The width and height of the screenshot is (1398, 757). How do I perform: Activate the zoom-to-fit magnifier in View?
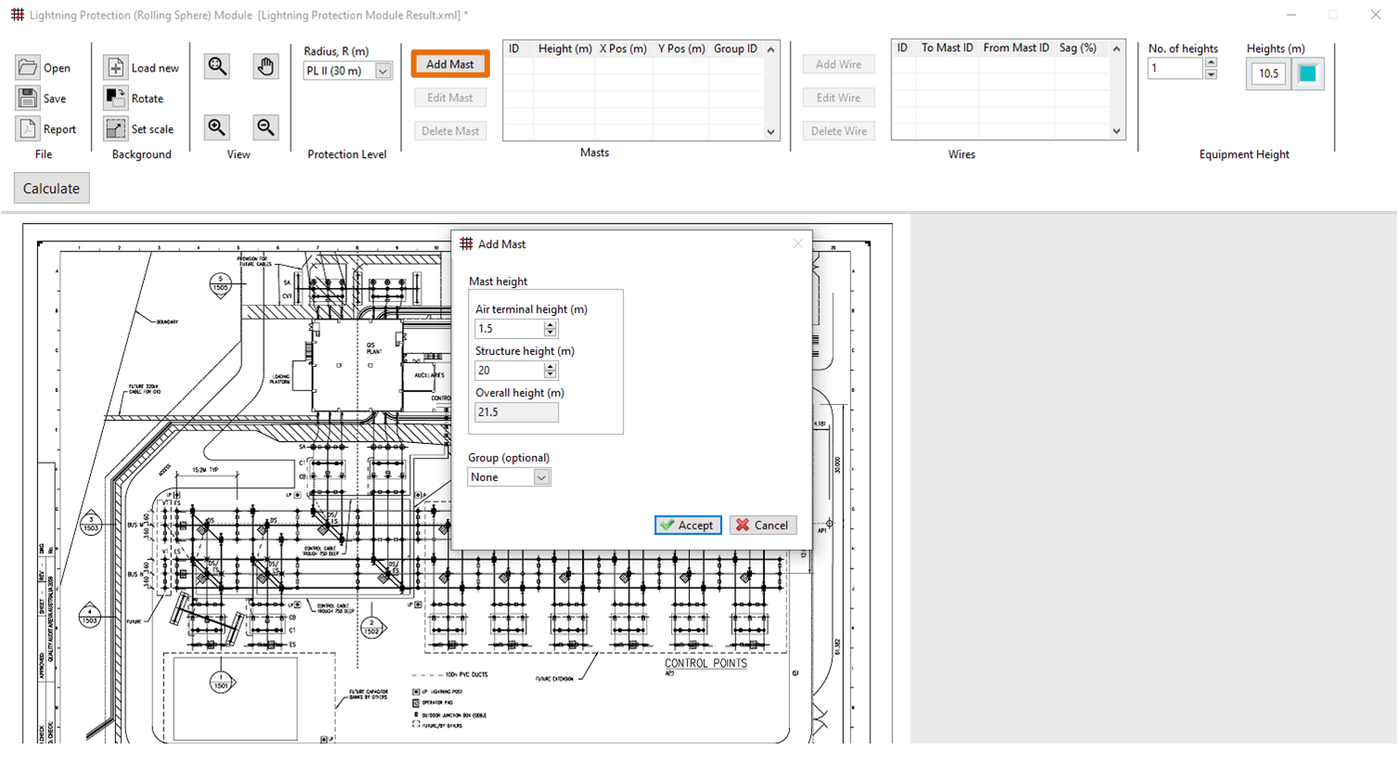click(x=217, y=67)
